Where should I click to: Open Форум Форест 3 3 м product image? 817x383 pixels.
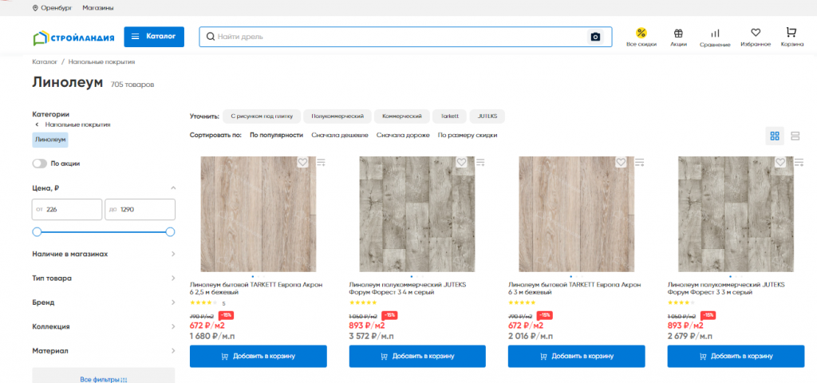[x=736, y=214]
